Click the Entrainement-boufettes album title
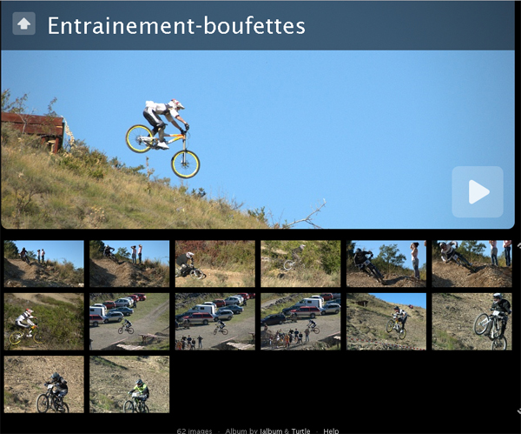Screen dimensions: 521x434 tap(176, 25)
